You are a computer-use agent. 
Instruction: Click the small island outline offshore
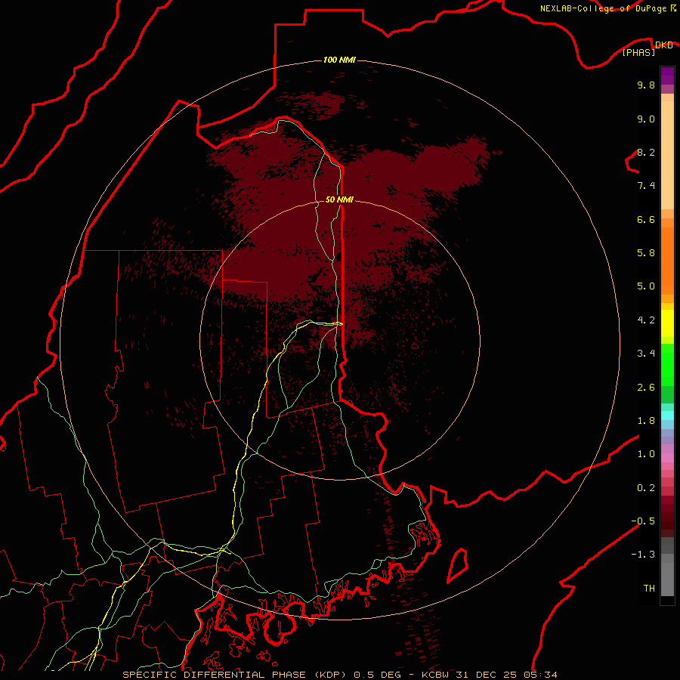tap(458, 565)
